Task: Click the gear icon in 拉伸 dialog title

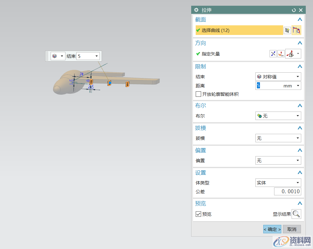Action: [198, 10]
